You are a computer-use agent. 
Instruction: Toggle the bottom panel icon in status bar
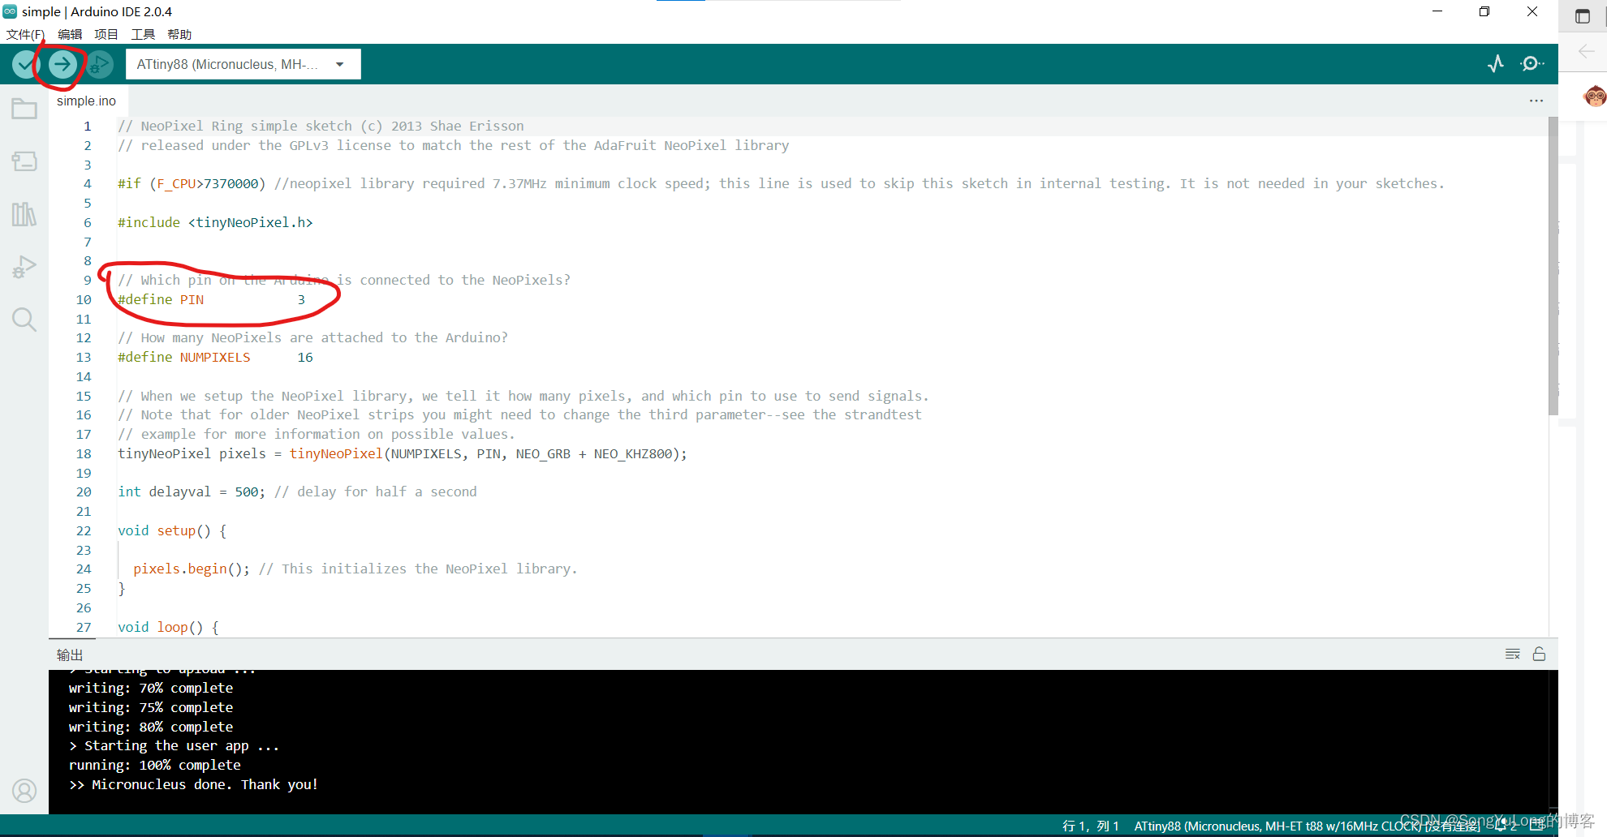1536,826
